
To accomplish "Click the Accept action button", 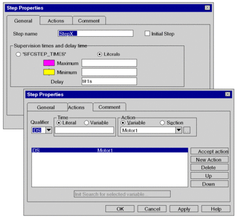I will [210, 151].
